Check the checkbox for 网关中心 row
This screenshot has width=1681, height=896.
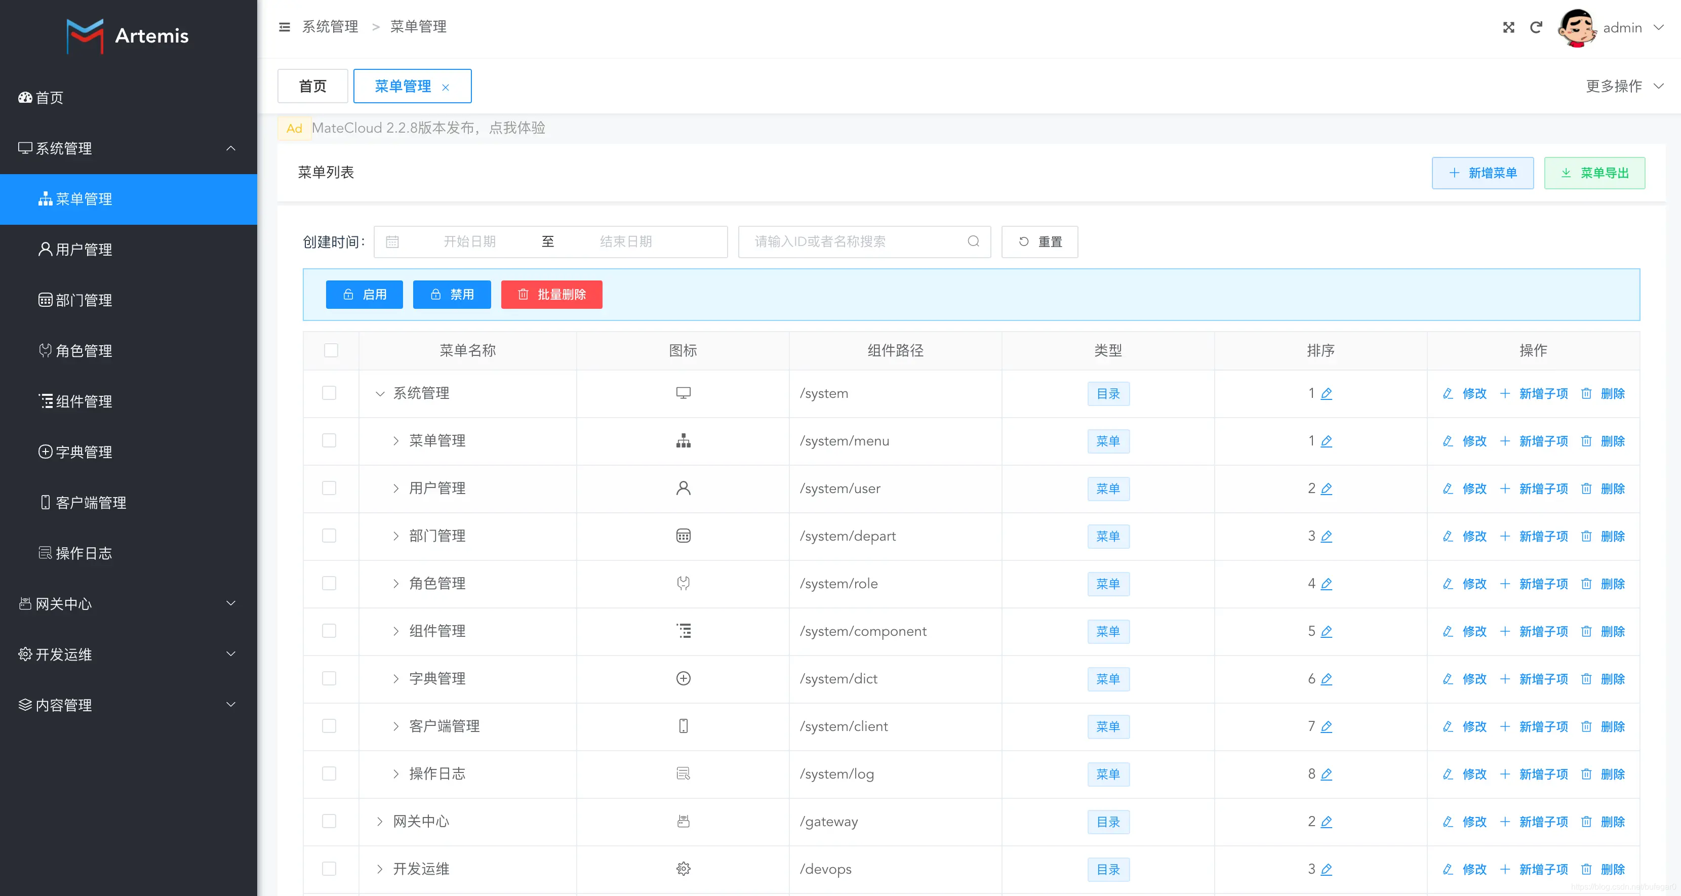329,821
